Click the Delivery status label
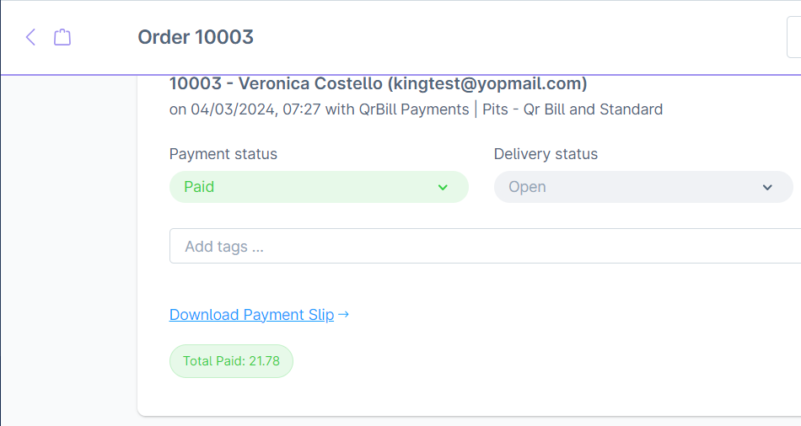 546,154
